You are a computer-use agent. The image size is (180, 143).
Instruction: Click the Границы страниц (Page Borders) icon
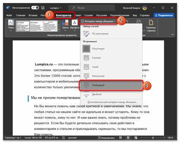coord(151,26)
